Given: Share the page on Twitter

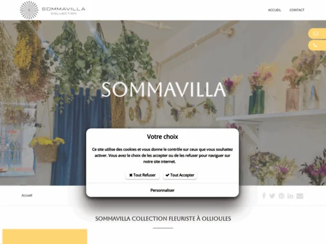Looking at the screenshot, I should pos(272,196).
